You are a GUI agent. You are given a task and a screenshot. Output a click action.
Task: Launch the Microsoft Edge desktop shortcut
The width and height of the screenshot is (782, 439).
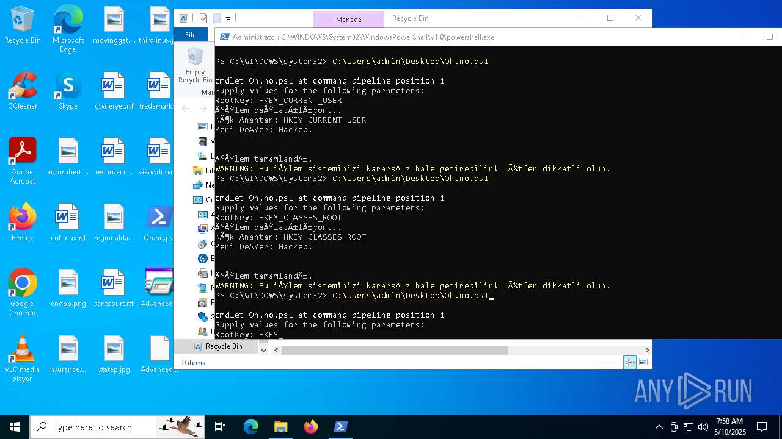[68, 28]
